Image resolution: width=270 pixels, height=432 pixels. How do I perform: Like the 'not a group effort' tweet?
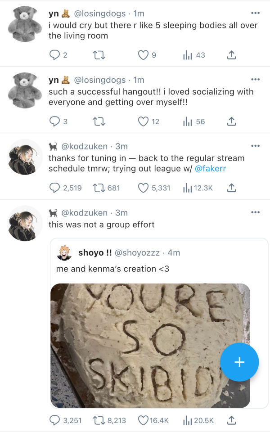143,420
